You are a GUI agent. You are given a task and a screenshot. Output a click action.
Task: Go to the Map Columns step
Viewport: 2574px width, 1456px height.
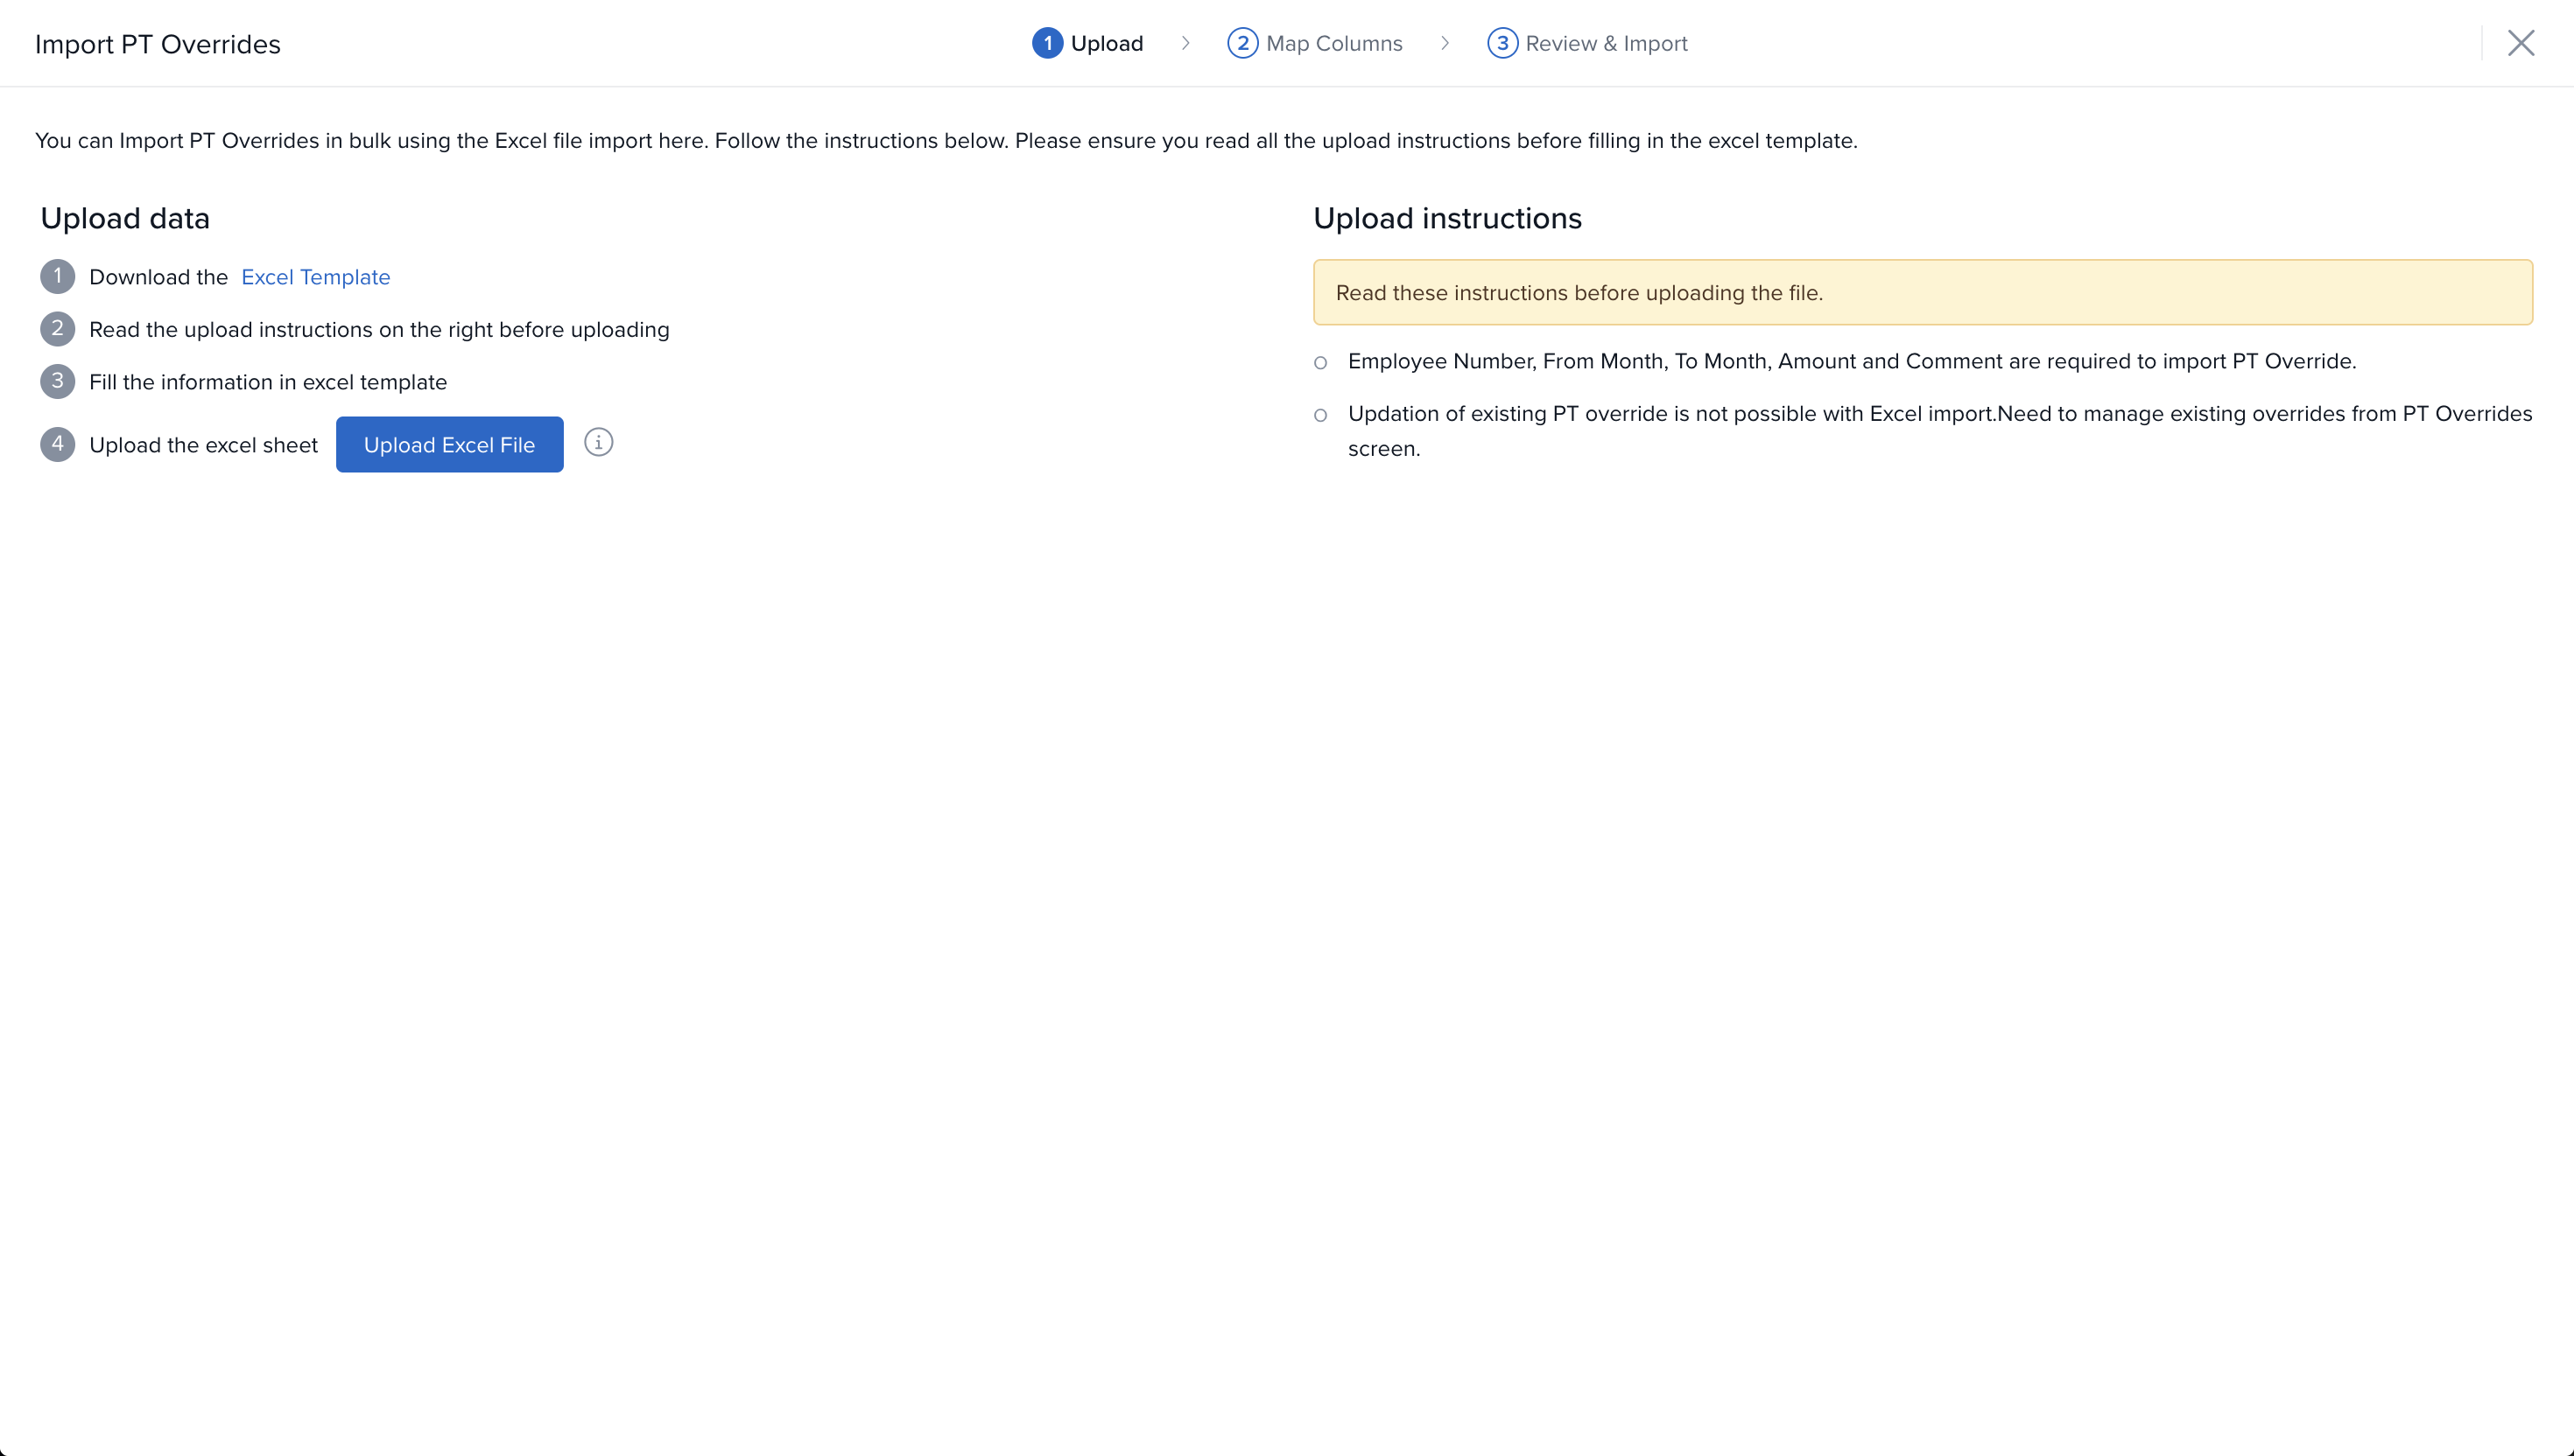pyautogui.click(x=1333, y=43)
